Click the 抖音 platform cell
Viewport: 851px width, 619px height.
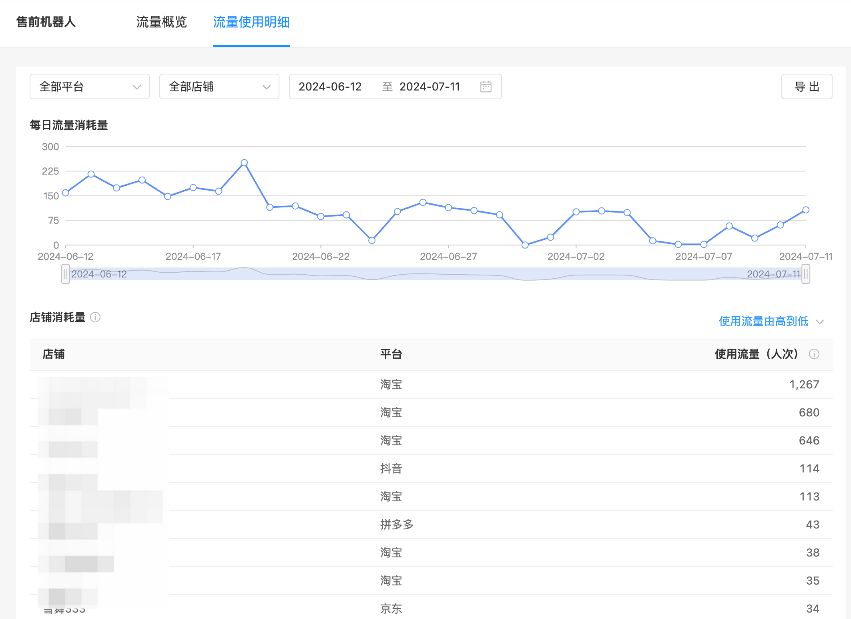click(x=391, y=468)
